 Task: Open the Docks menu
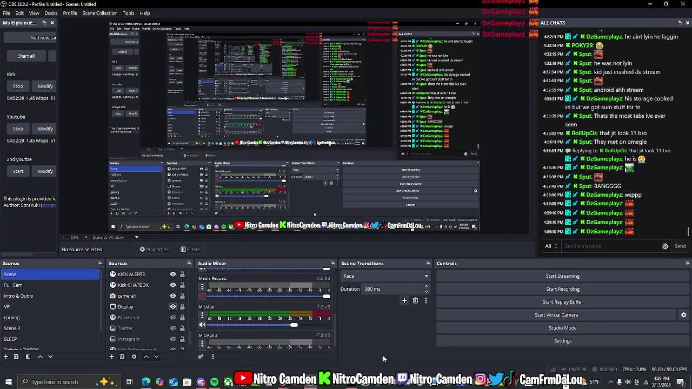tap(51, 13)
